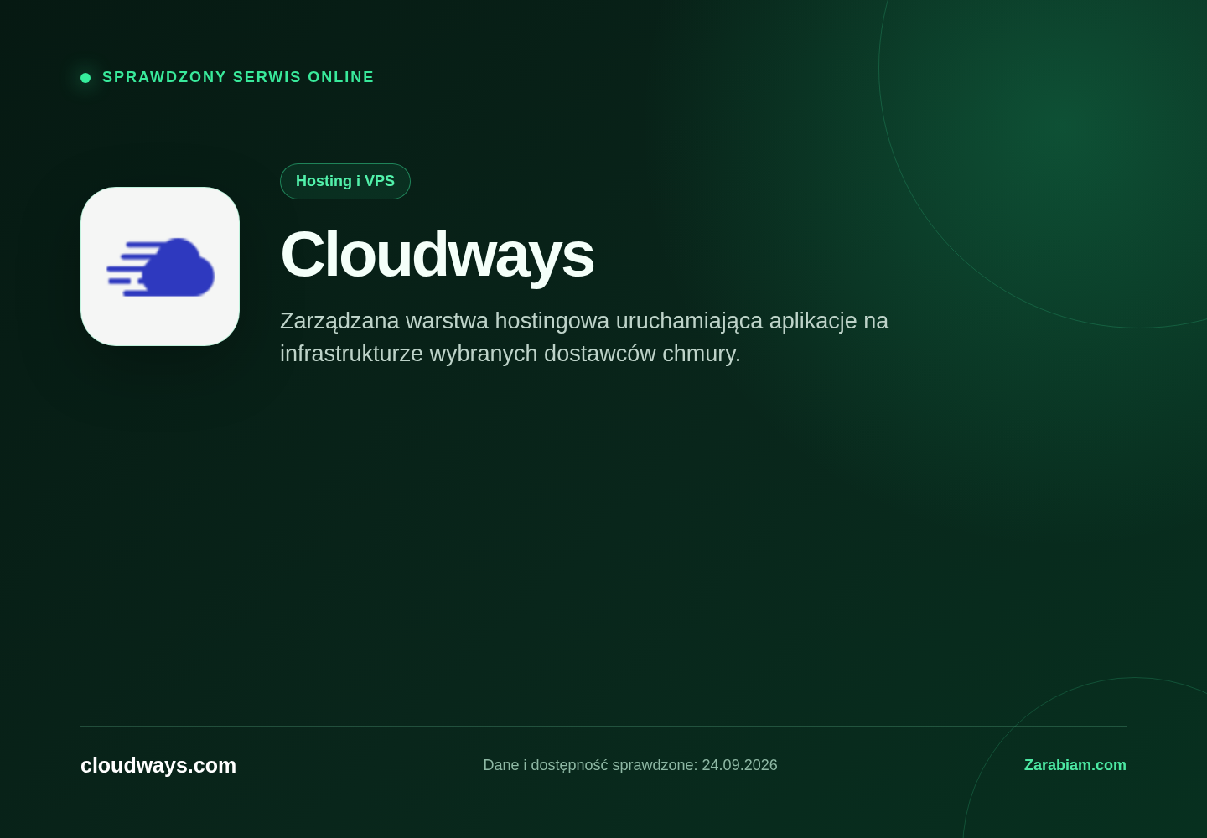Open the cloudways.com link
The width and height of the screenshot is (1207, 838).
coord(158,765)
